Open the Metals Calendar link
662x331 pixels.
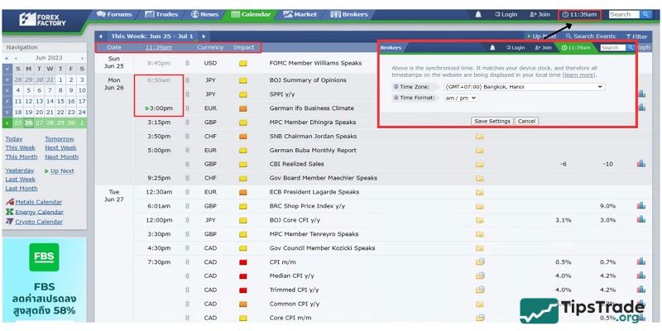[x=37, y=202]
